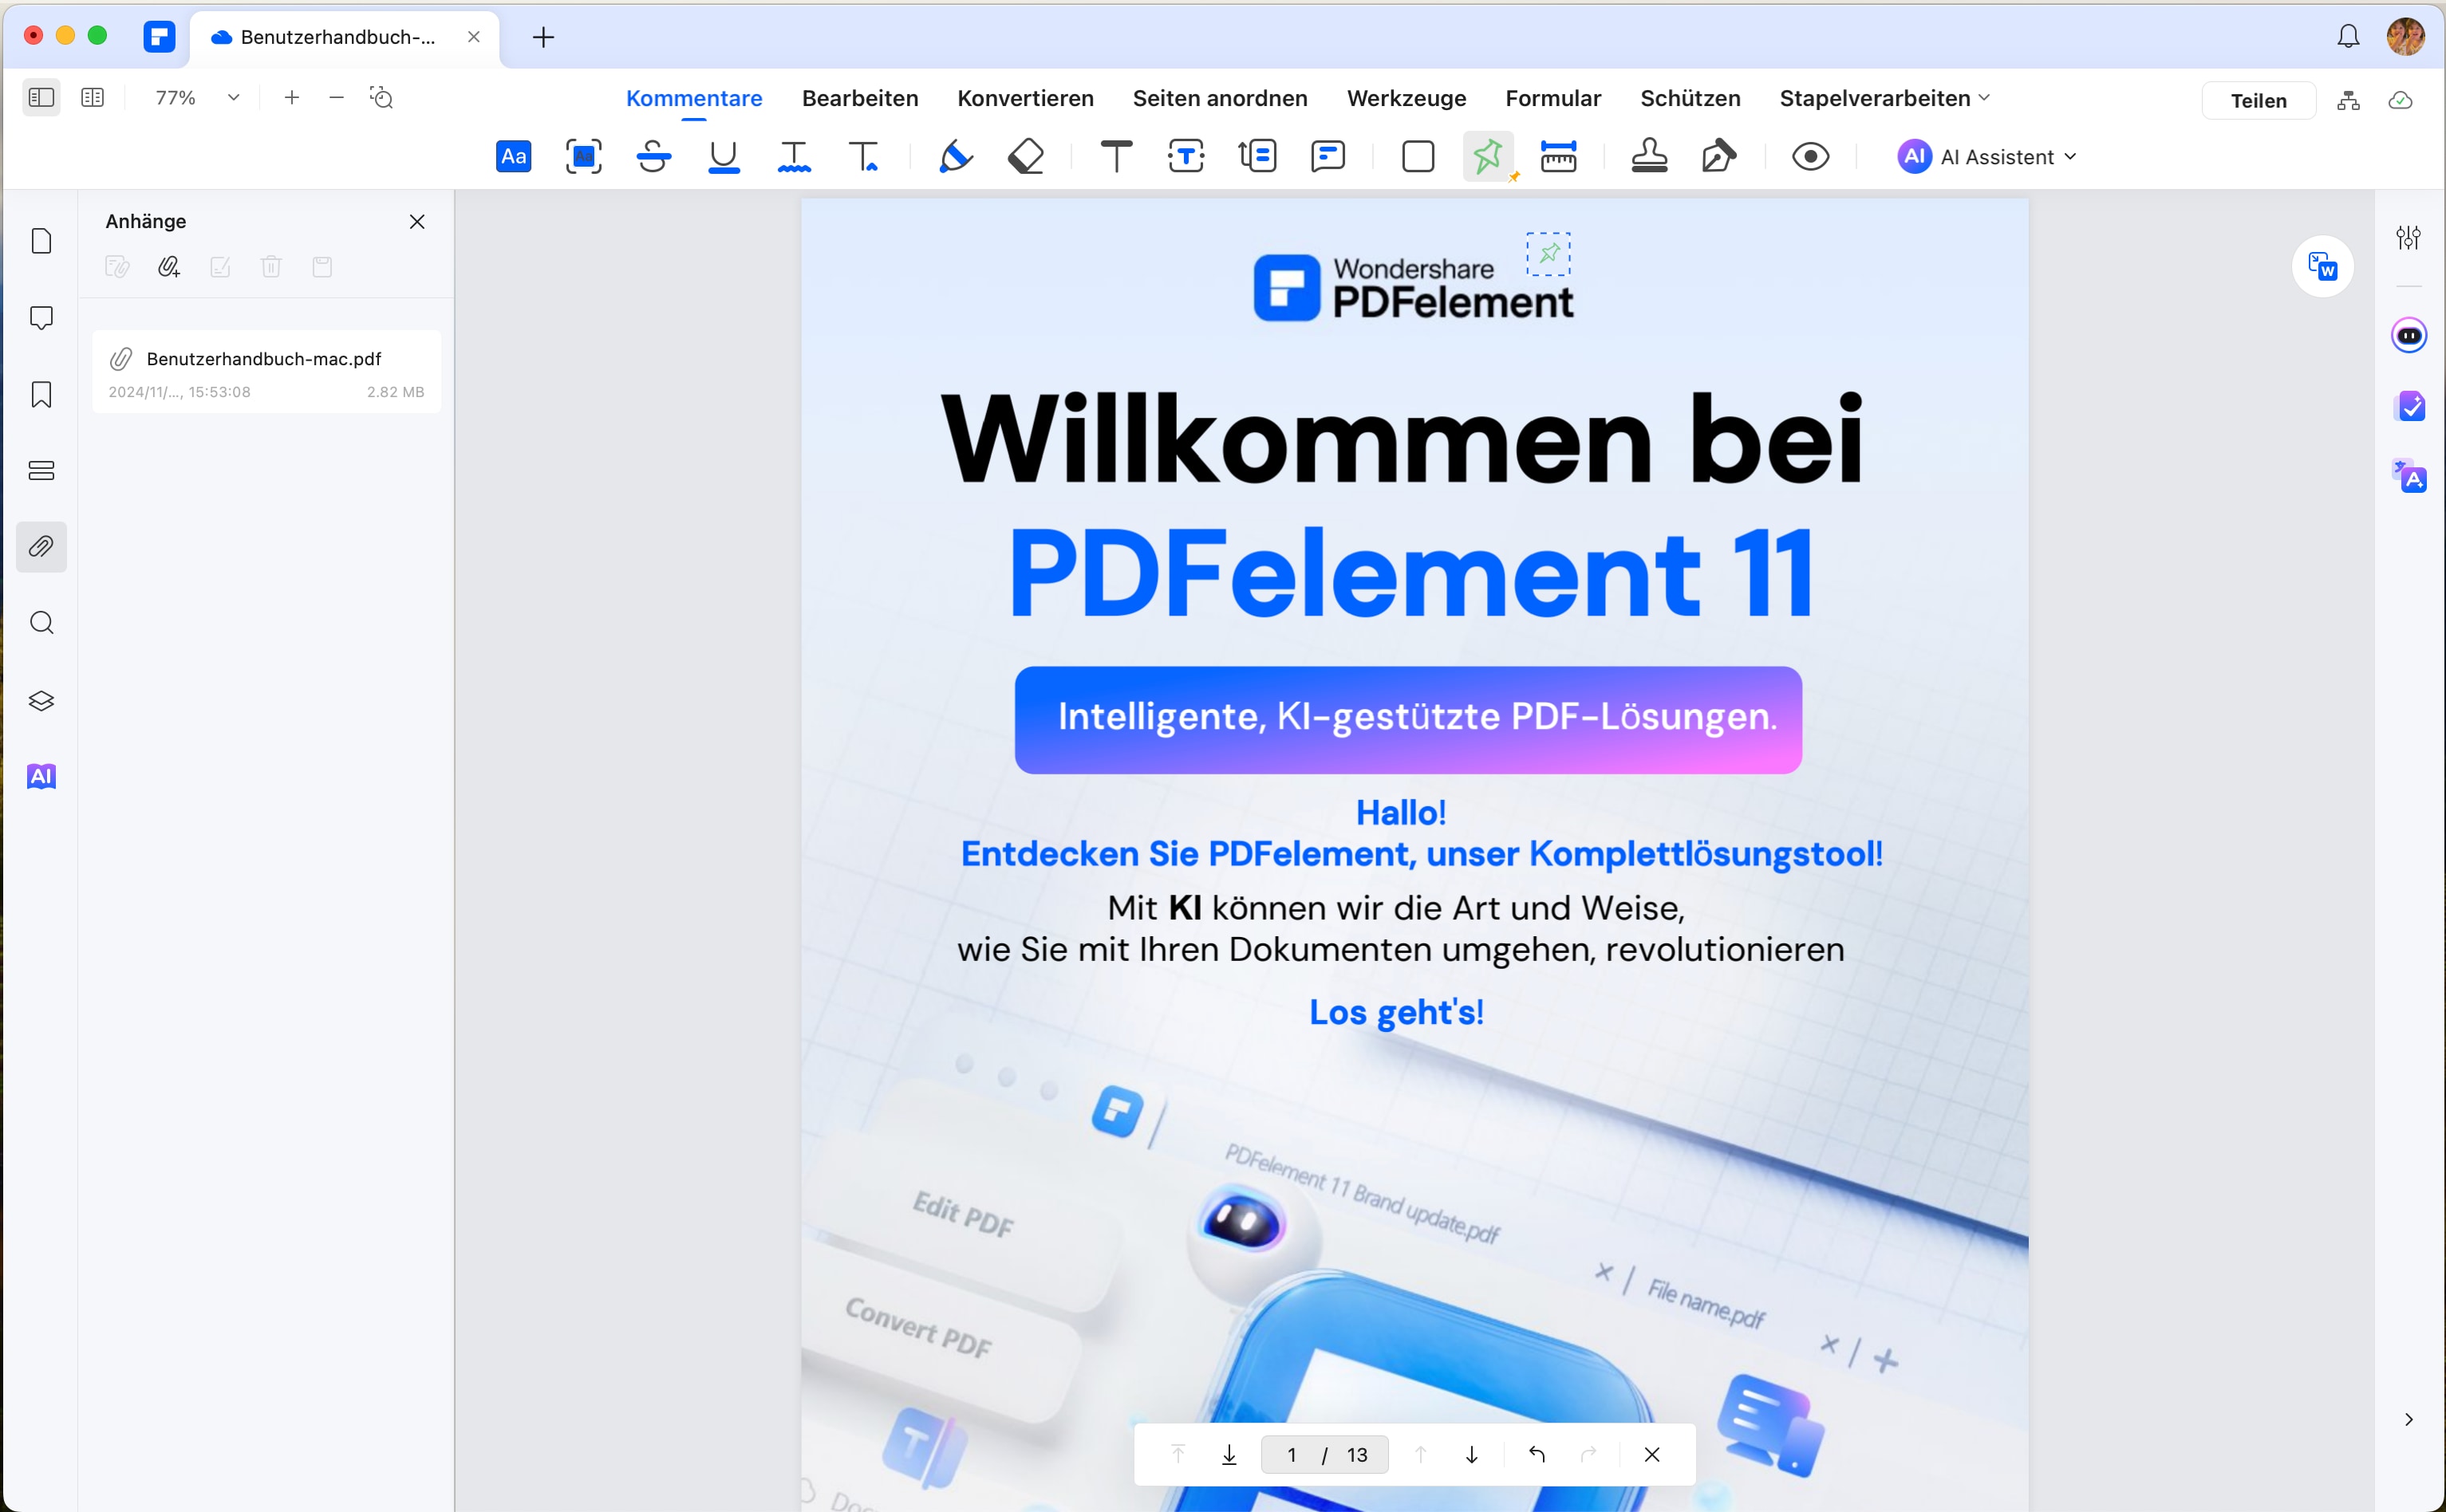
Task: Select the squiggly underline tool
Action: (x=793, y=156)
